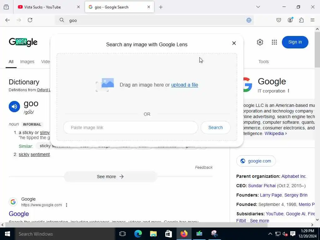Click the address bar showing goo
320x240 pixels.
154,20
